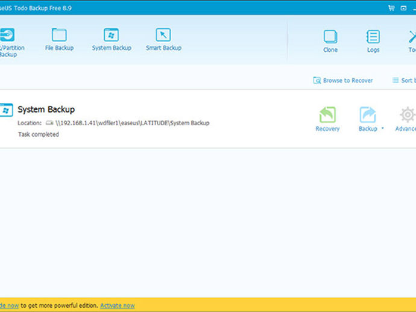
Task: Click the Activate now link
Action: (x=118, y=305)
